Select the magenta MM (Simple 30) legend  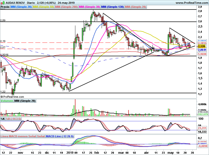tap(89, 7)
